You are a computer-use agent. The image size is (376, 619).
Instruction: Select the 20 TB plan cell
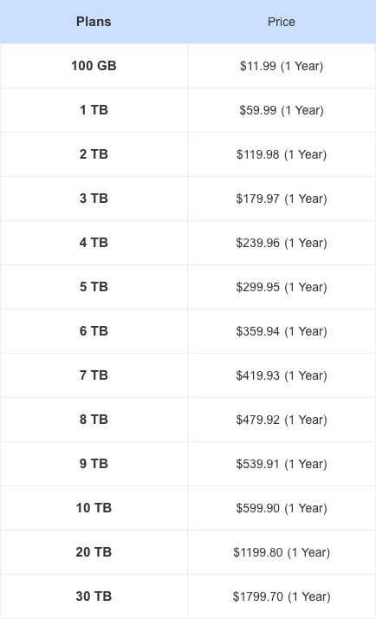tap(94, 552)
